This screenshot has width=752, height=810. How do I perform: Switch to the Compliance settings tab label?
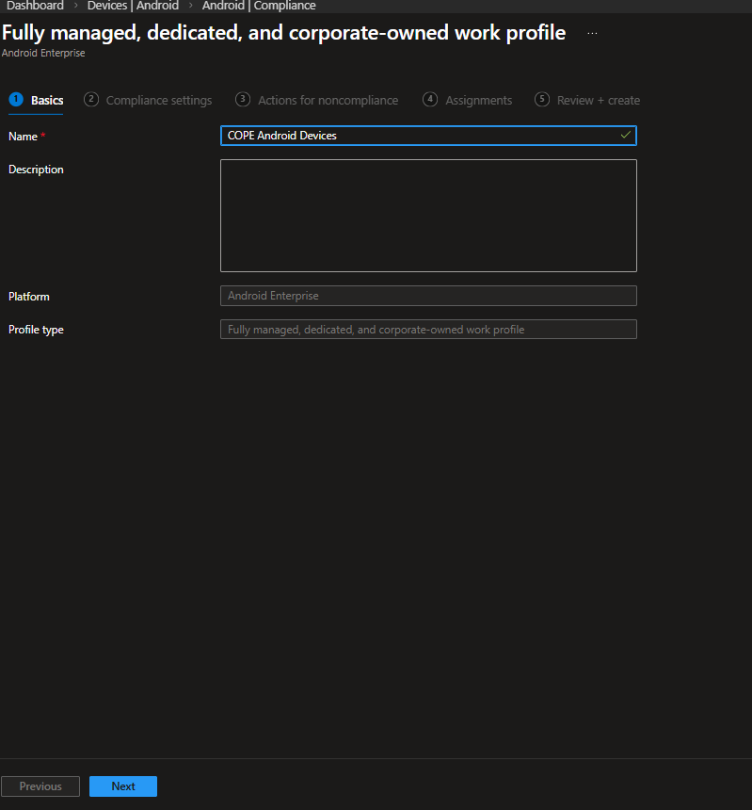[159, 101]
